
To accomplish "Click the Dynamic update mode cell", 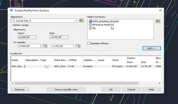I will click(90, 66).
